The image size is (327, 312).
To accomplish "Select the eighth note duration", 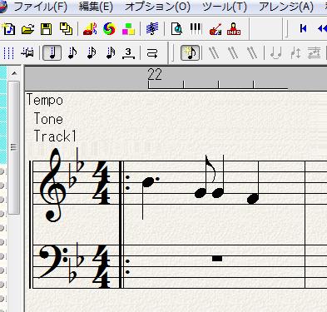I will pyautogui.click(x=72, y=52).
